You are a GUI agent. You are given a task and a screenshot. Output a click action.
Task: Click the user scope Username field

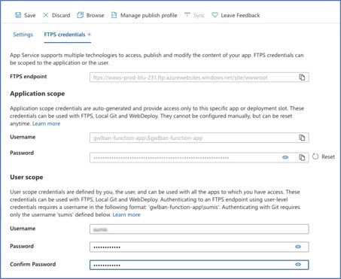click(199, 229)
